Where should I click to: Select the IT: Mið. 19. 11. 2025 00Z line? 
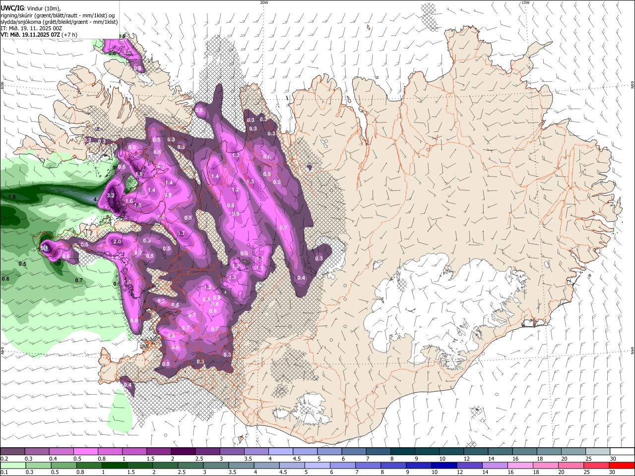[31, 28]
